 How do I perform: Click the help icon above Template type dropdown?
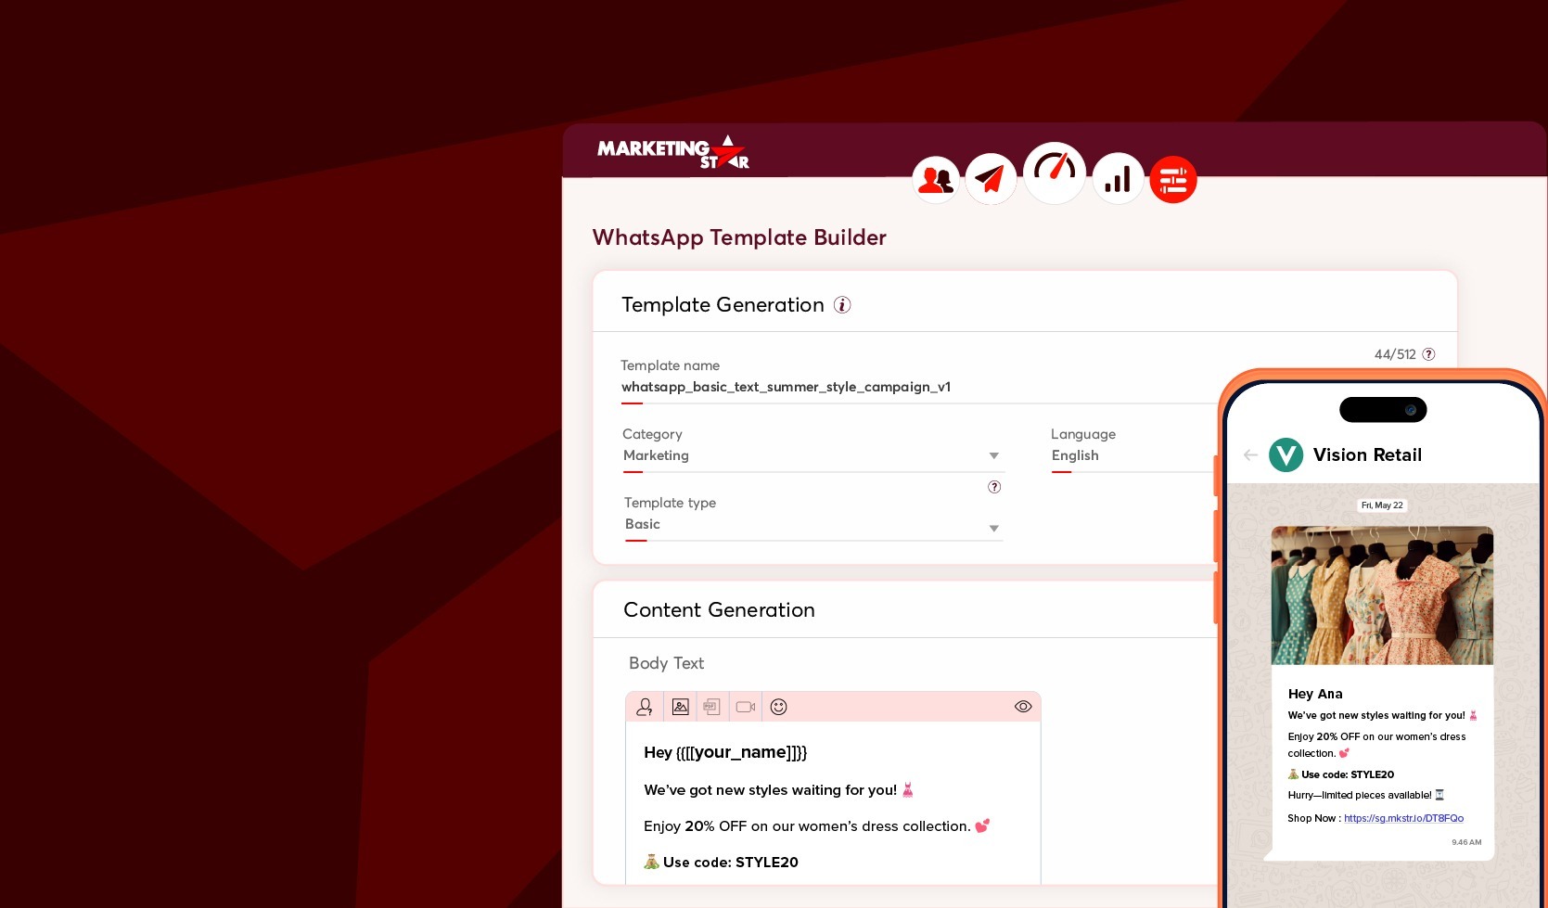(x=994, y=487)
